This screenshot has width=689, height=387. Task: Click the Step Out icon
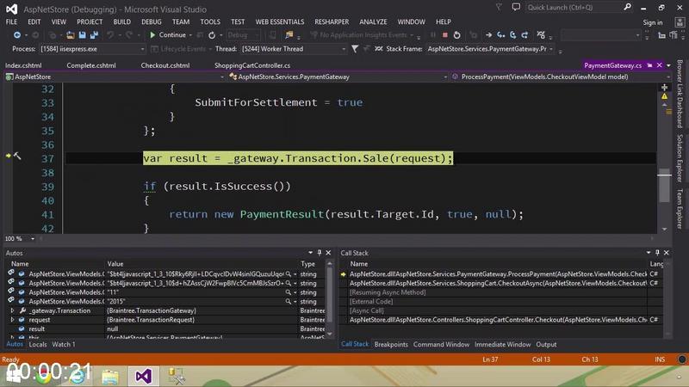pos(525,35)
